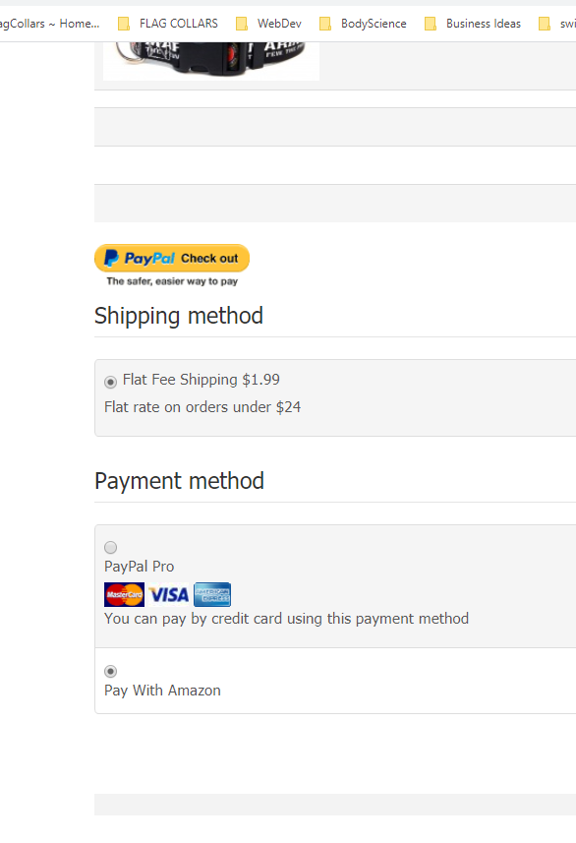Click the WebDev yellow folder icon

point(242,24)
